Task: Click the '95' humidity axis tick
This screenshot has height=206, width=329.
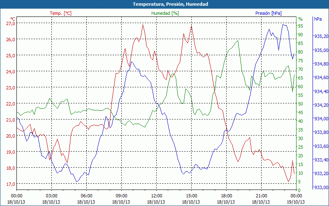Action: coord(301,26)
